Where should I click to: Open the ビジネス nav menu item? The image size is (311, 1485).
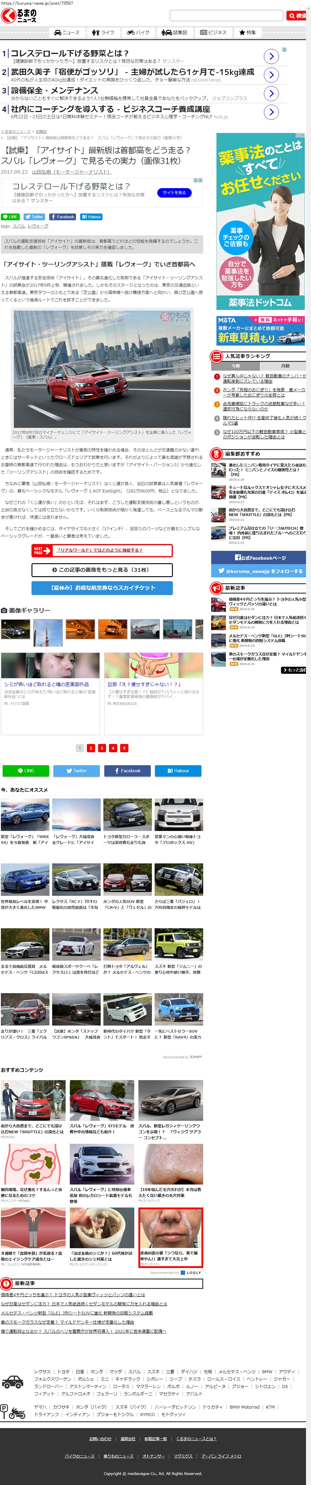[213, 32]
